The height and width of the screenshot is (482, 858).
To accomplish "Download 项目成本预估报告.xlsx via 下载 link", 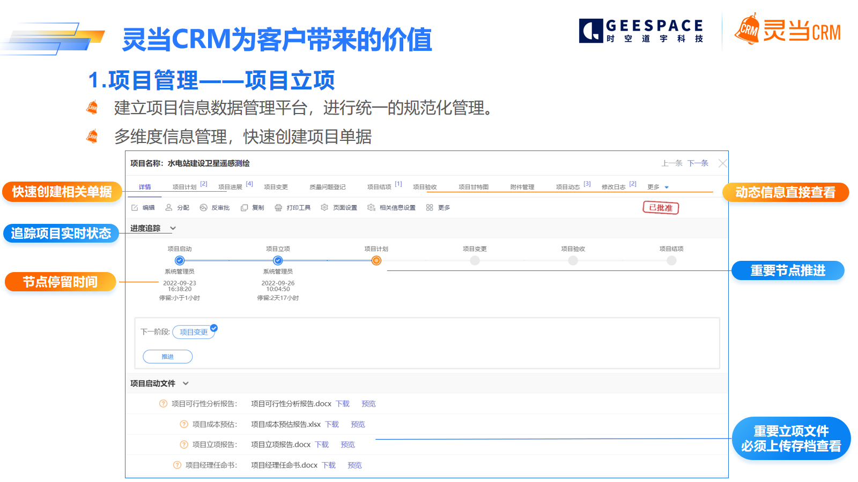I will pyautogui.click(x=332, y=424).
